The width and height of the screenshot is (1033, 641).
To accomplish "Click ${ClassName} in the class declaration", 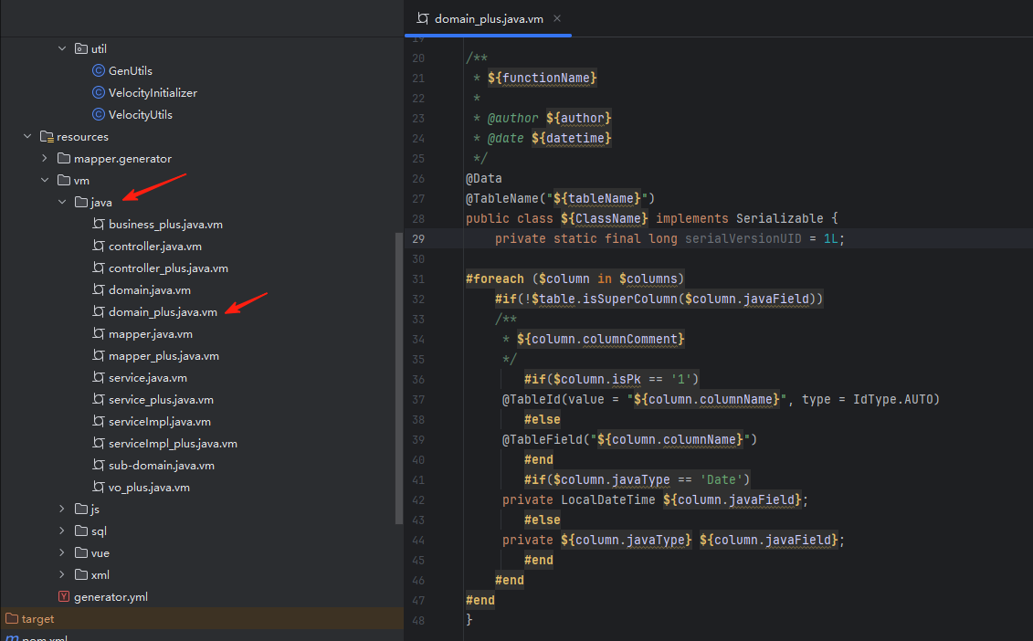I will tap(604, 218).
